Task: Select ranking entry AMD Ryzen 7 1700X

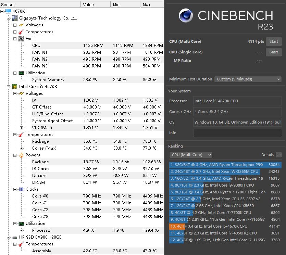Action: point(225,192)
